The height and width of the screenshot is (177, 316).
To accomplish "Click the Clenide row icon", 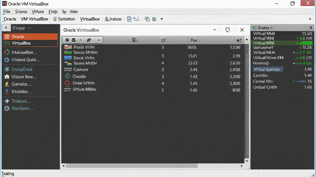I will (x=67, y=76).
